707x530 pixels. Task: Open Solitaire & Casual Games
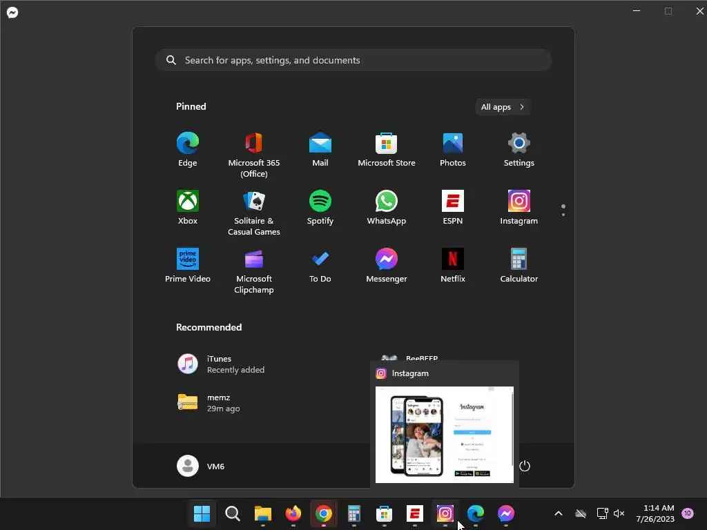click(254, 213)
